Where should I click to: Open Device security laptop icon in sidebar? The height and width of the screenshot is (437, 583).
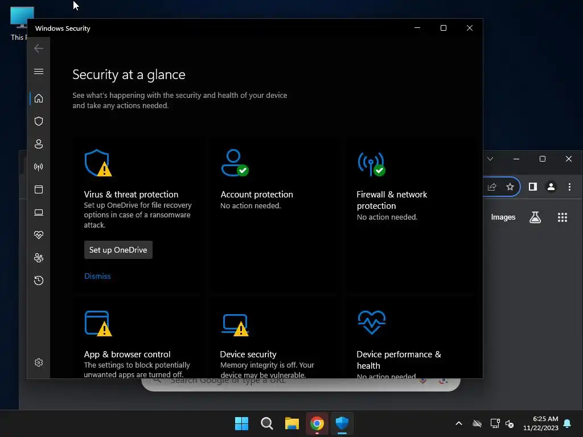[39, 212]
